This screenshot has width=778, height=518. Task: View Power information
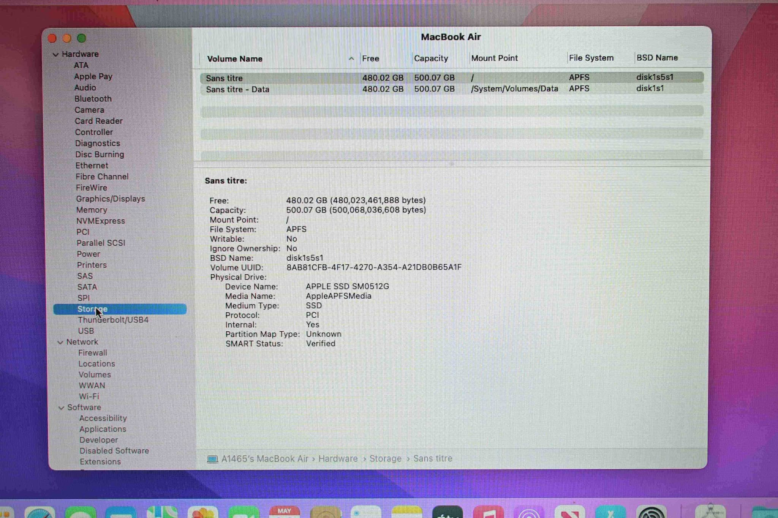(89, 254)
